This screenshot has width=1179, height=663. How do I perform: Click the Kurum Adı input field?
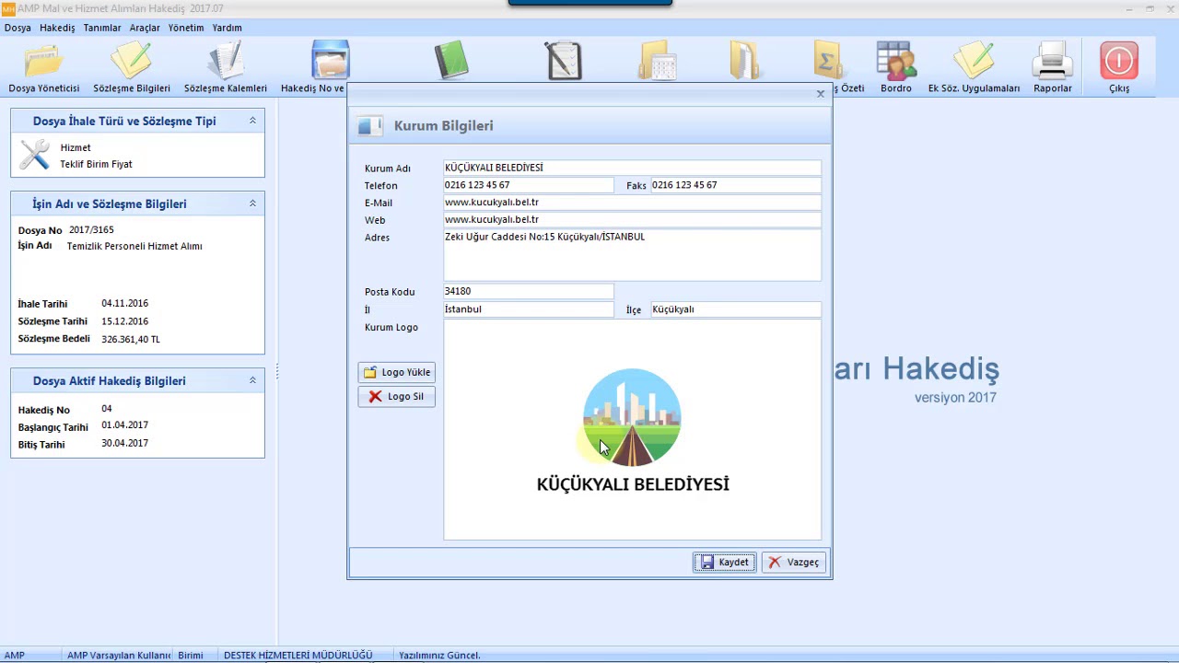[632, 168]
